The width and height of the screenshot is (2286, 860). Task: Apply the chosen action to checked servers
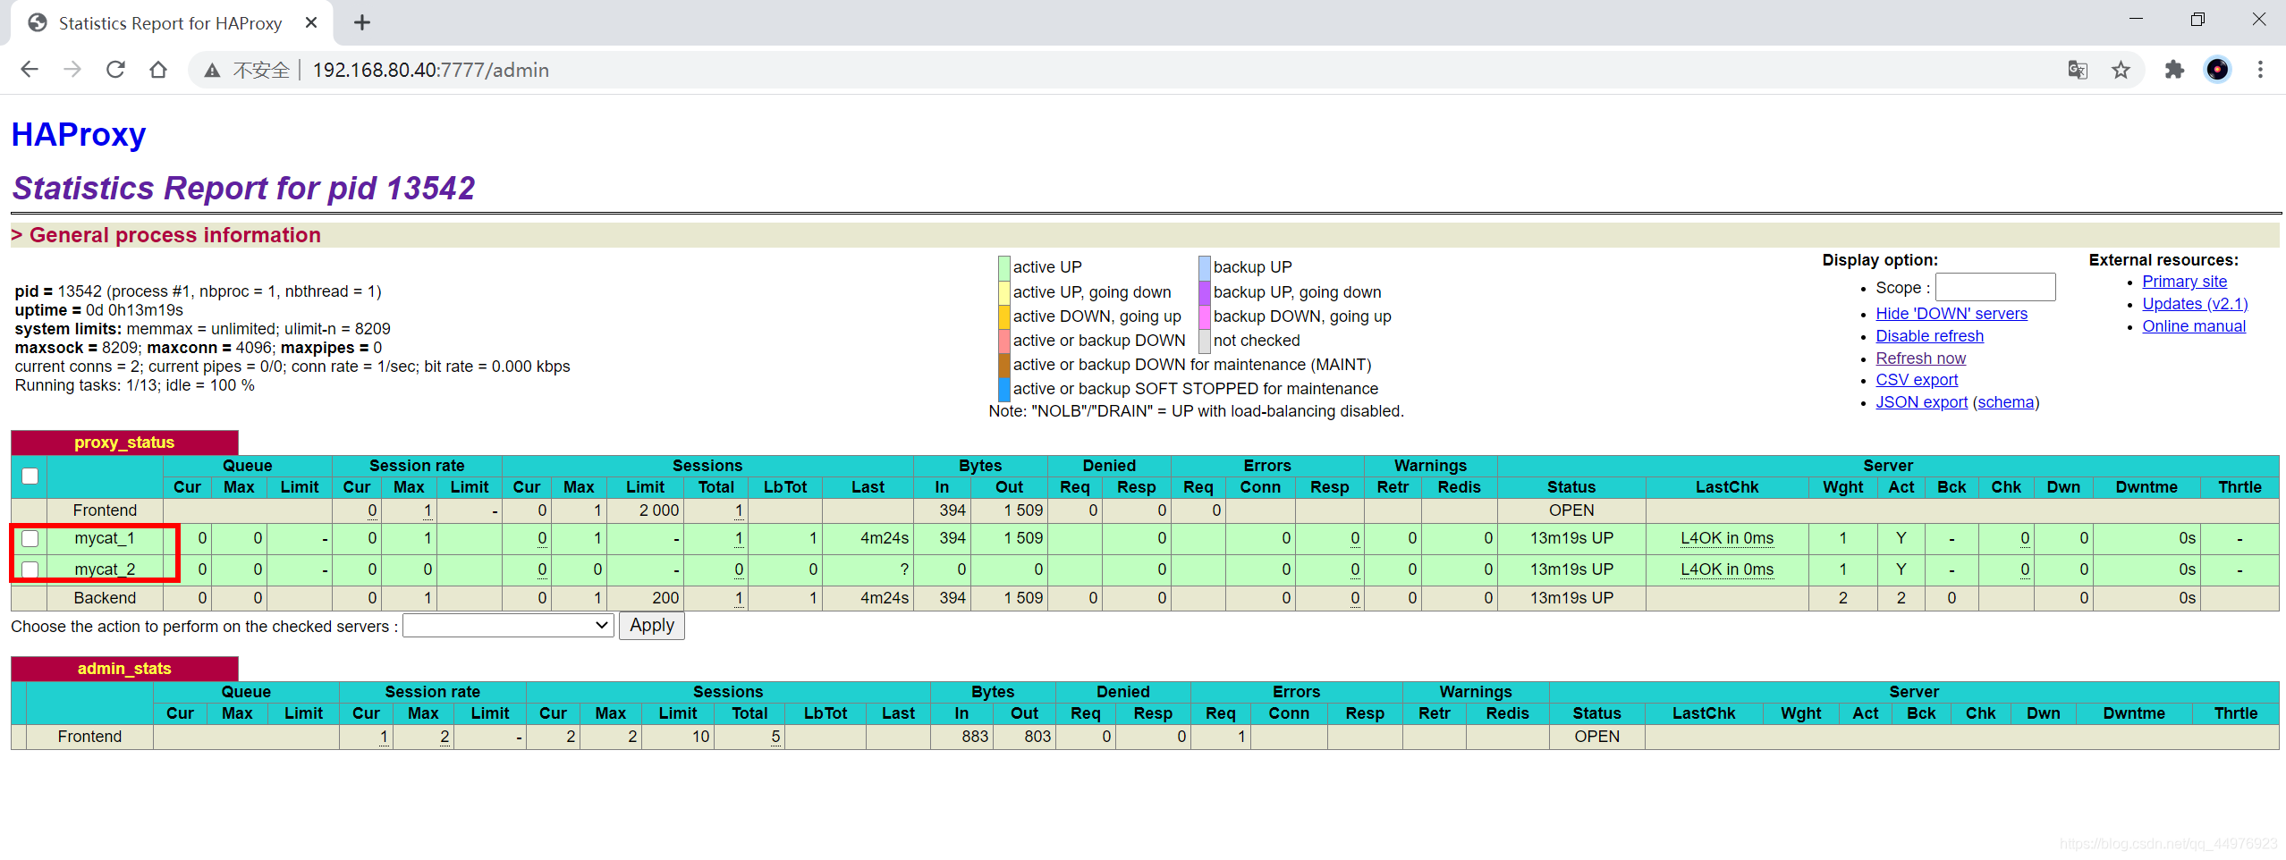tap(652, 626)
